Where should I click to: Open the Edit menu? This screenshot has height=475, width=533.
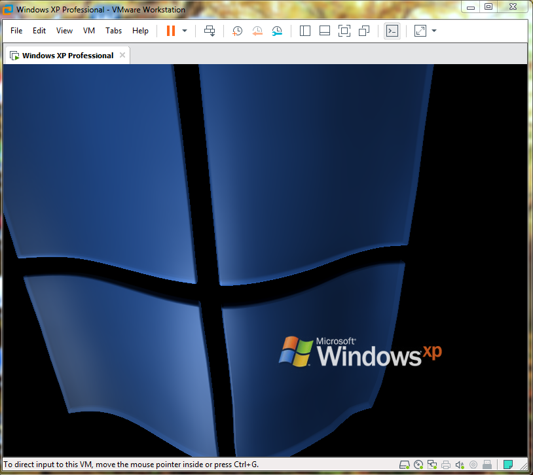tap(39, 31)
